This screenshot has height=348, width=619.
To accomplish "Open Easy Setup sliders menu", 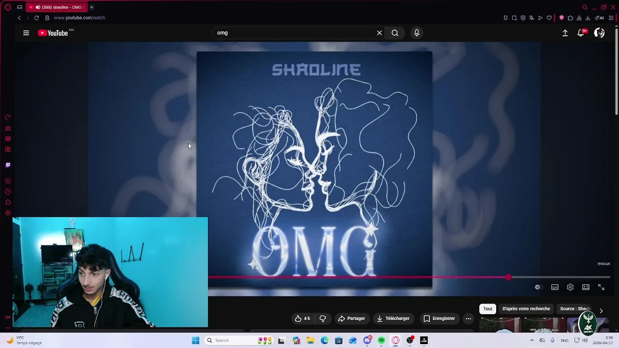I will [611, 18].
